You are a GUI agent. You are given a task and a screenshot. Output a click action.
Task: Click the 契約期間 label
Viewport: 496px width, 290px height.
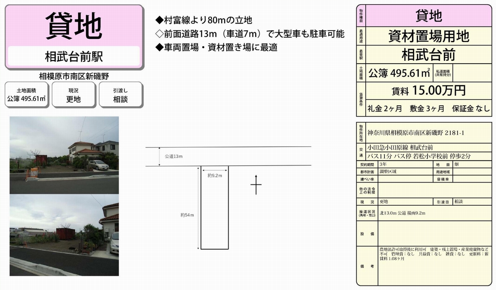coord(367,164)
